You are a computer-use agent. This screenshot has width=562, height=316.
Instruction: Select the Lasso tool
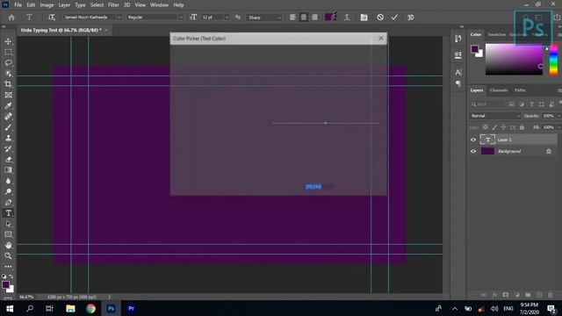(x=8, y=63)
